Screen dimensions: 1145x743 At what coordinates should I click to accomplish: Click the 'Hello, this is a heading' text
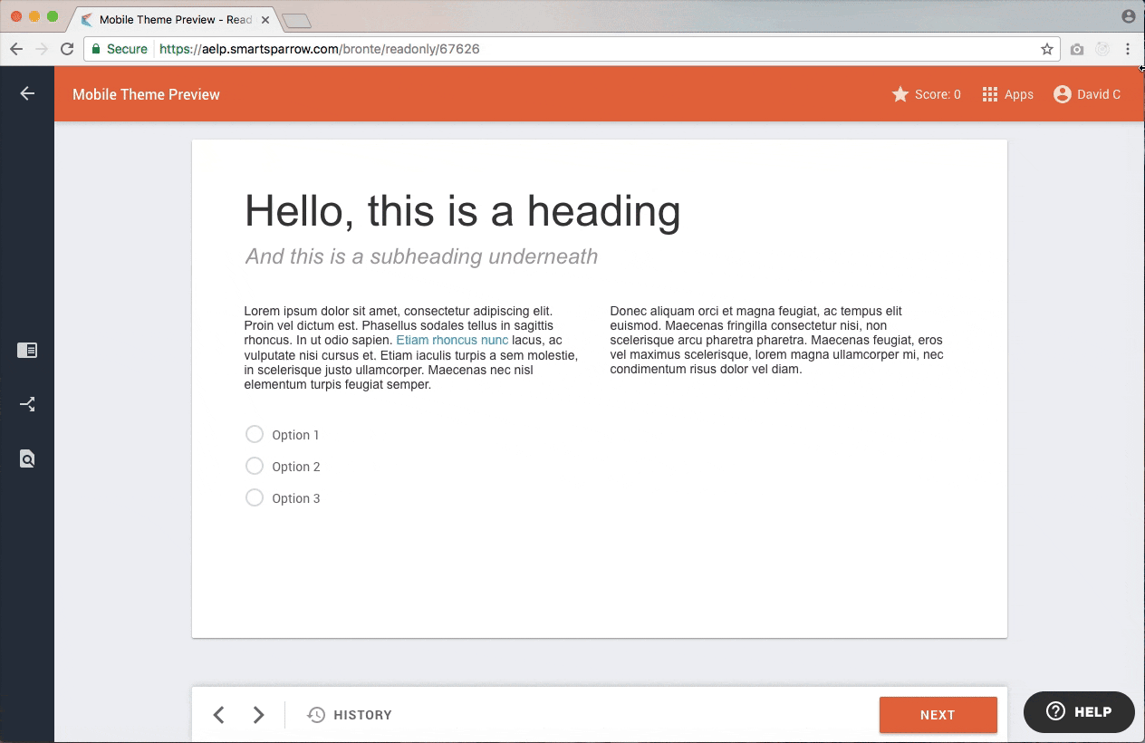463,211
